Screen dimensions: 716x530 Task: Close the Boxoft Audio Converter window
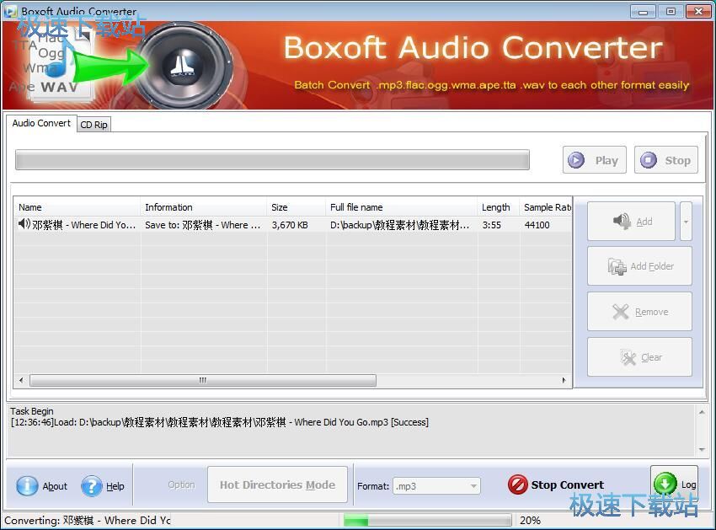pos(698,12)
